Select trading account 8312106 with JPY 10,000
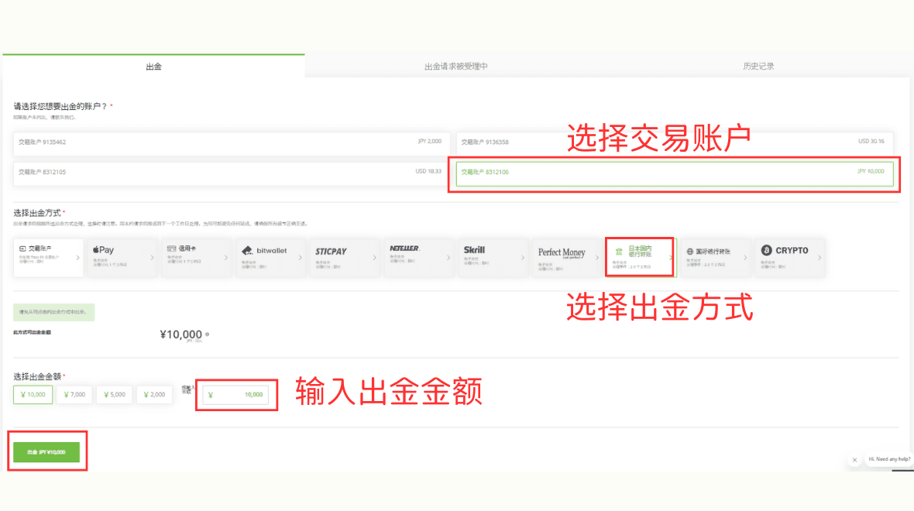 (x=674, y=172)
